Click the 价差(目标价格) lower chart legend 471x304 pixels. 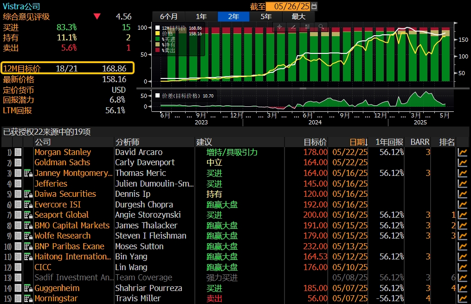[x=184, y=96]
